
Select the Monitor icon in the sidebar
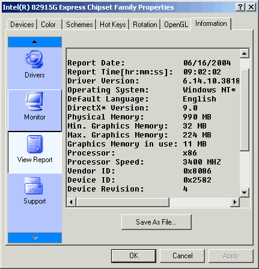point(34,101)
